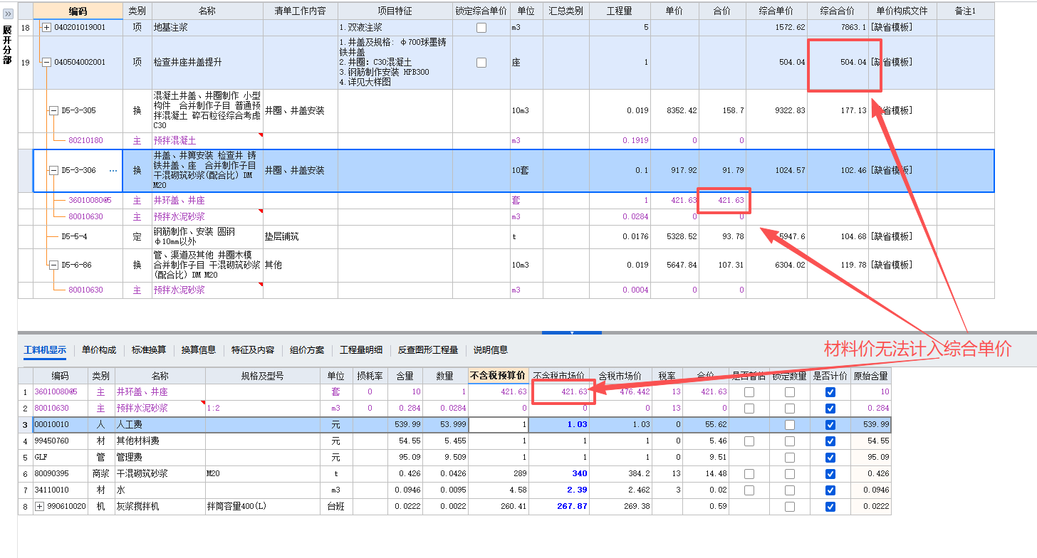Select material code 80210180 in top table
This screenshot has width=1037, height=558.
click(85, 141)
